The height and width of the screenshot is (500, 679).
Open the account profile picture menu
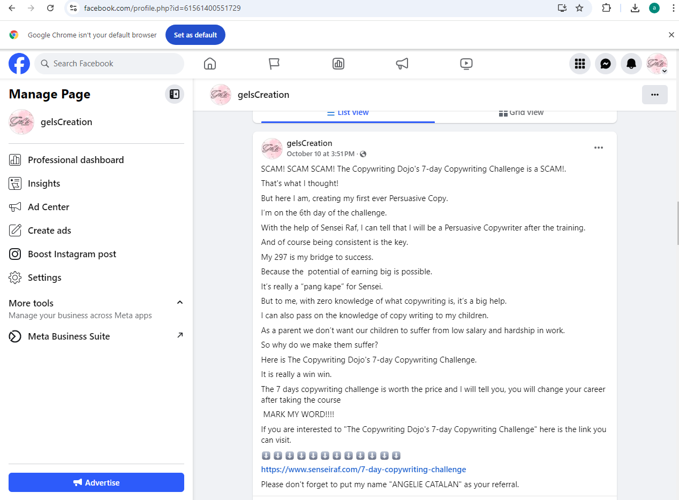tap(657, 64)
